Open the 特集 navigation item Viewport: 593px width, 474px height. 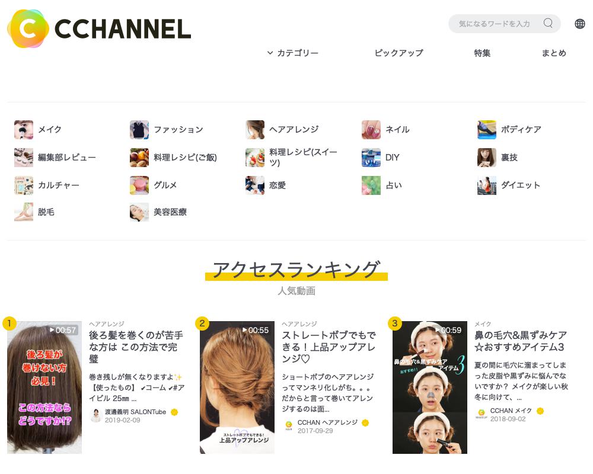[x=482, y=53]
